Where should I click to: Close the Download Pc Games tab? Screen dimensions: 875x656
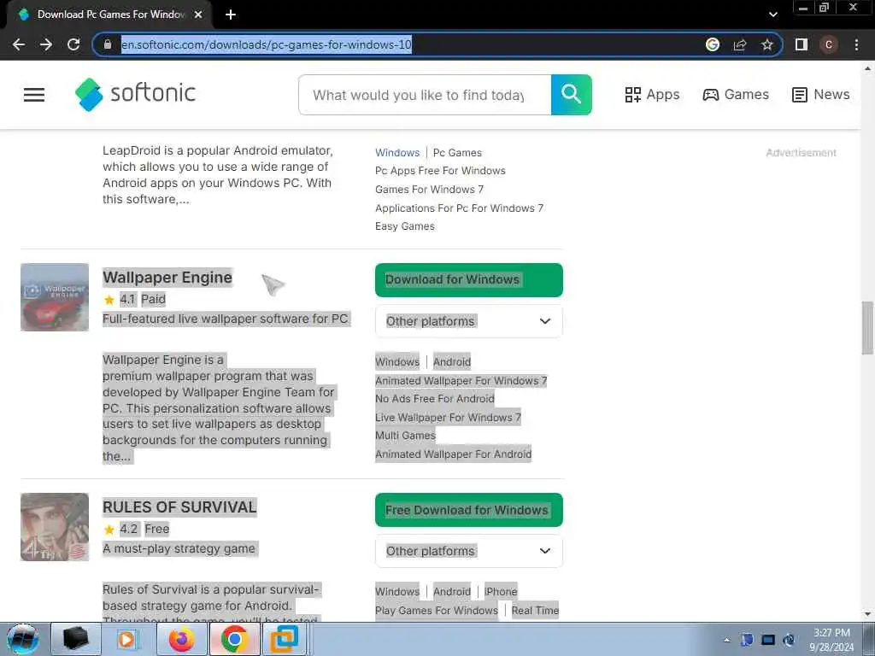(x=198, y=15)
